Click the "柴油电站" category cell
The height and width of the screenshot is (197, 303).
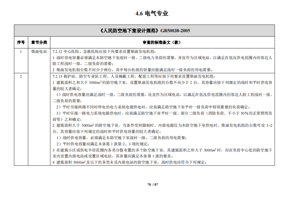coord(39,52)
